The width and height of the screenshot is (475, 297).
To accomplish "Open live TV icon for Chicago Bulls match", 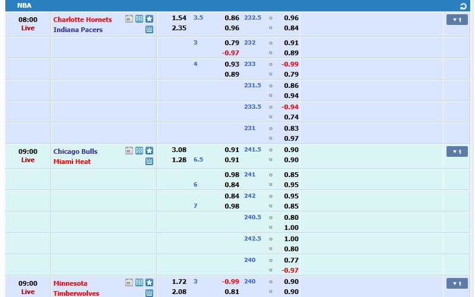I will pos(129,151).
